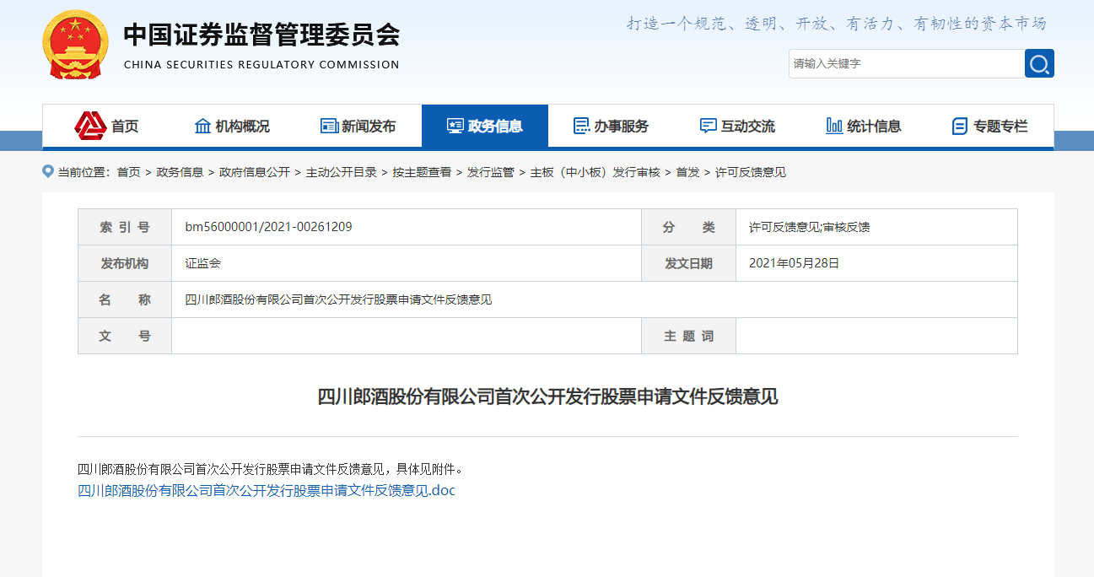Click the newspaper icon by 新闻发布
This screenshot has width=1094, height=577.
(329, 126)
